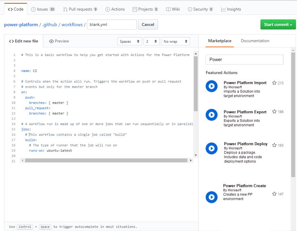This screenshot has height=231, width=297.
Task: Open the Power Platform Import action
Action: pos(245,83)
